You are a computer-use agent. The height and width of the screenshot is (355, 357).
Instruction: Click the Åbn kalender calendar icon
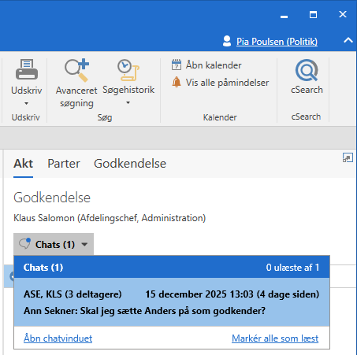point(177,65)
